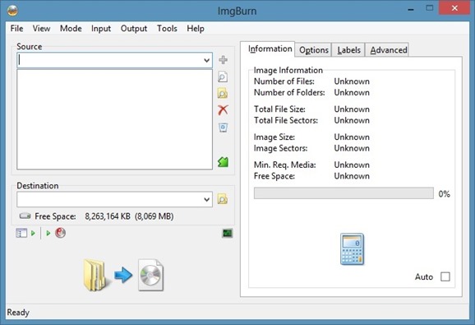
Task: Switch to the Options tab
Action: pos(314,50)
